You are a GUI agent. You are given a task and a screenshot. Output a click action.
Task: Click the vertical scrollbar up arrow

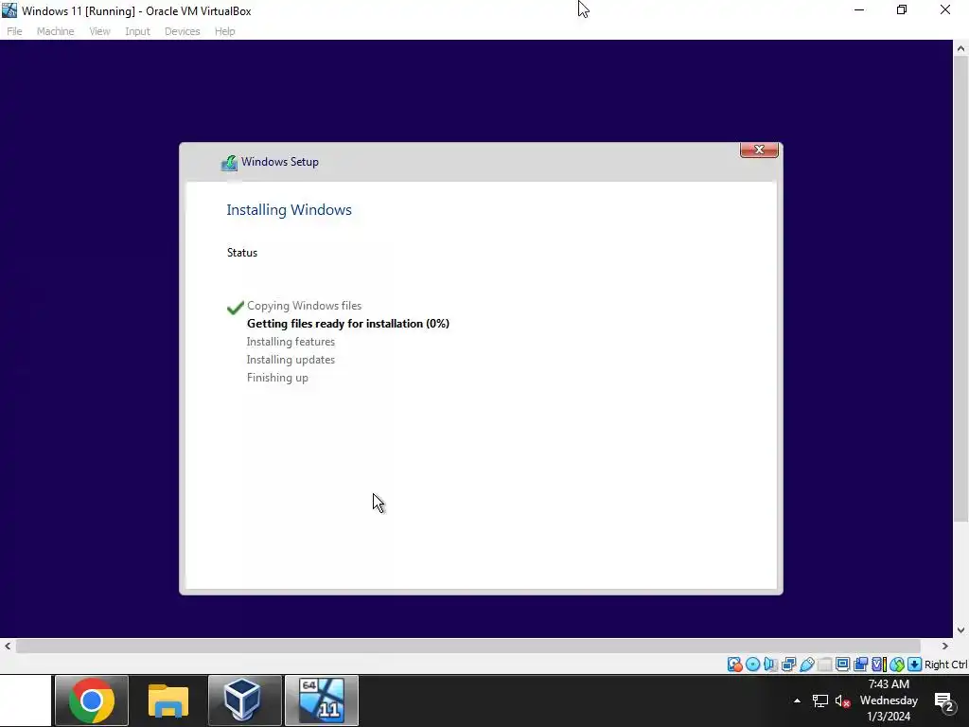[x=961, y=48]
